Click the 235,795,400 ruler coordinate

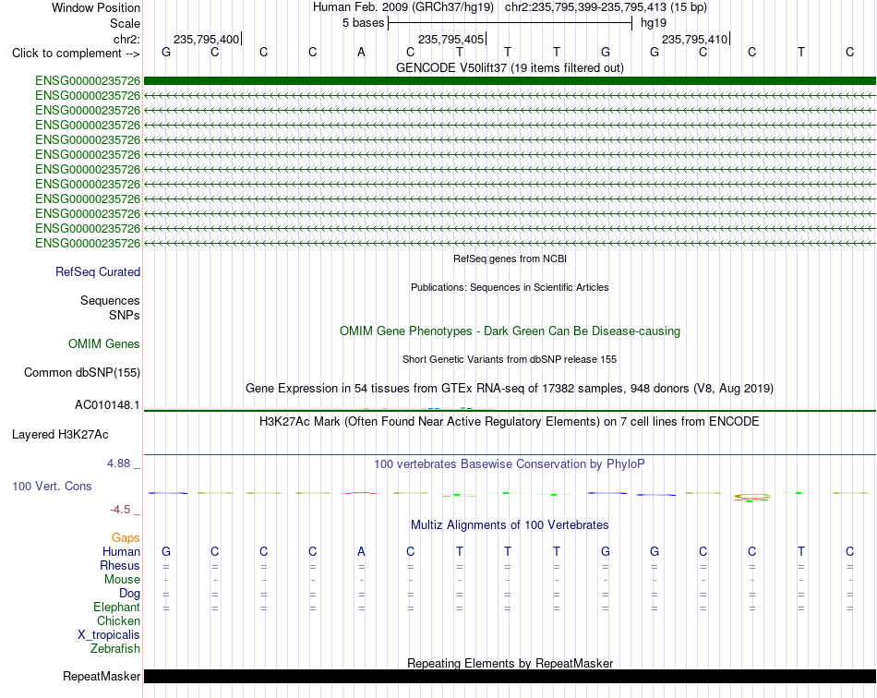click(207, 39)
